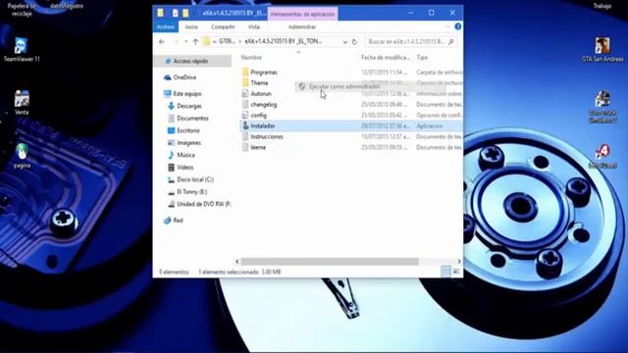This screenshot has height=353, width=628.
Task: Open the Venta desktop shortcut
Action: [22, 102]
